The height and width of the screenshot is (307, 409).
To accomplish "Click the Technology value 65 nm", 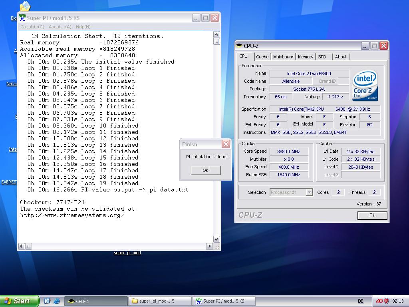I will pos(281,97).
